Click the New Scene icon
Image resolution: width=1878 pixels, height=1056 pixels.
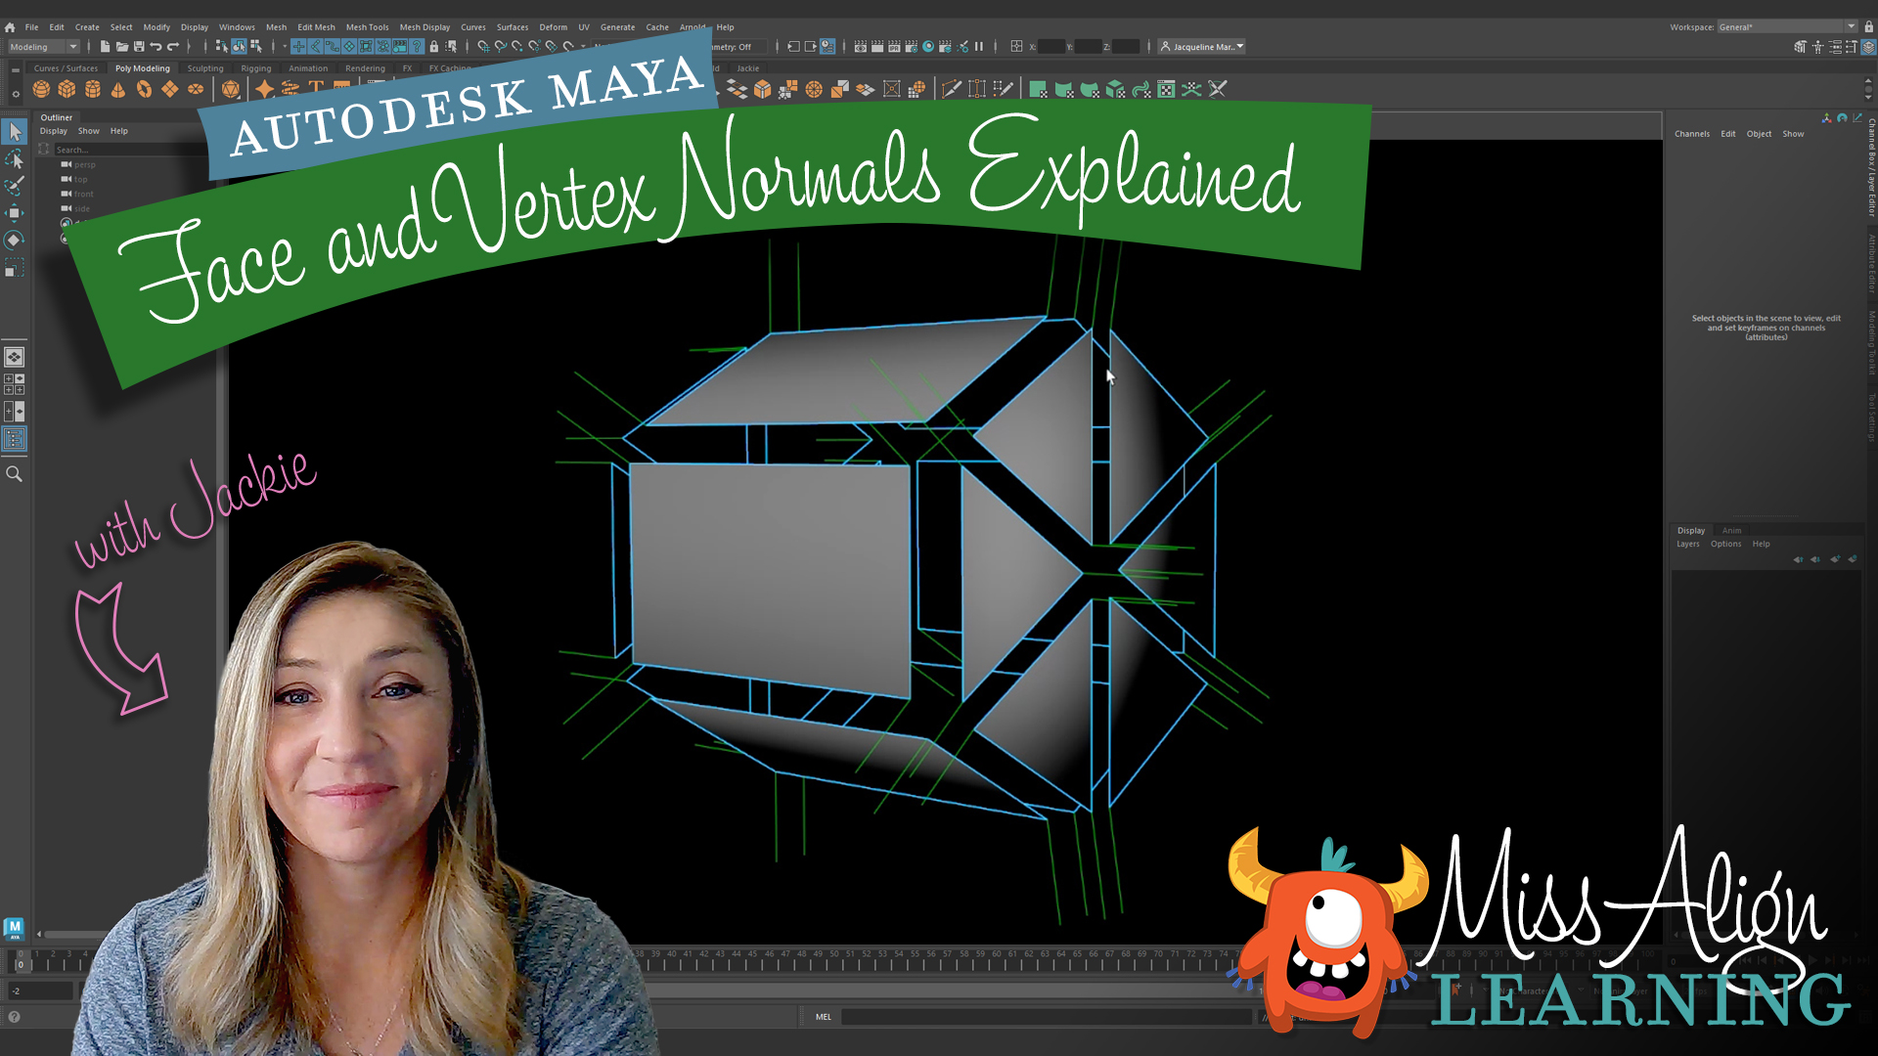[x=105, y=47]
